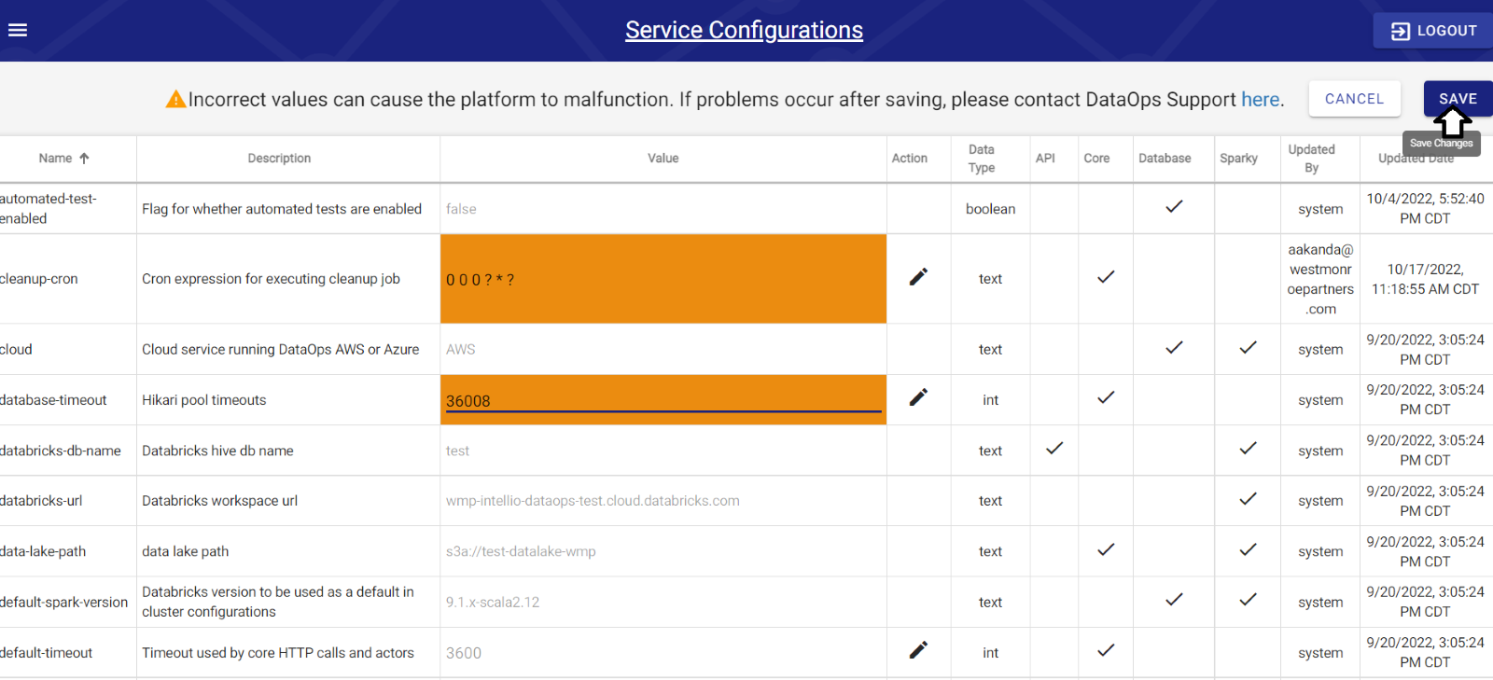Click the logout icon in header
This screenshot has height=680, width=1493.
point(1400,31)
